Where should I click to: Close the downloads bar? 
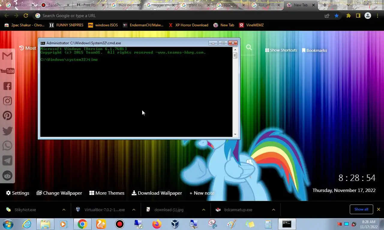[379, 209]
